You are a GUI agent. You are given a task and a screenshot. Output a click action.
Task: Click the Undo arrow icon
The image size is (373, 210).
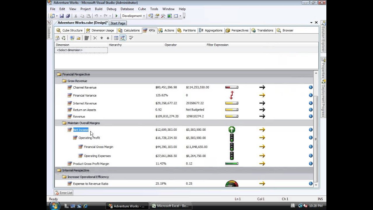click(x=96, y=16)
